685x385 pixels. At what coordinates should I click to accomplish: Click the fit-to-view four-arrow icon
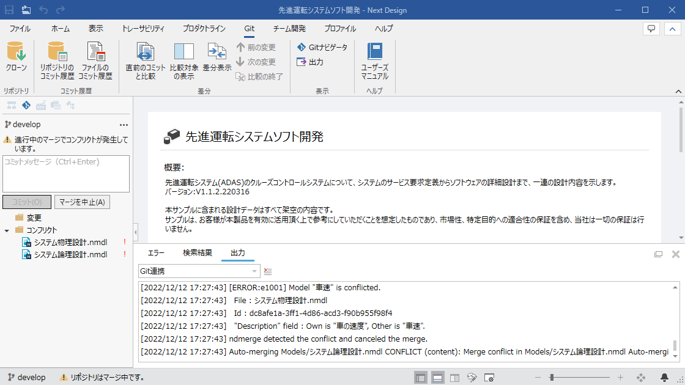coord(641,378)
